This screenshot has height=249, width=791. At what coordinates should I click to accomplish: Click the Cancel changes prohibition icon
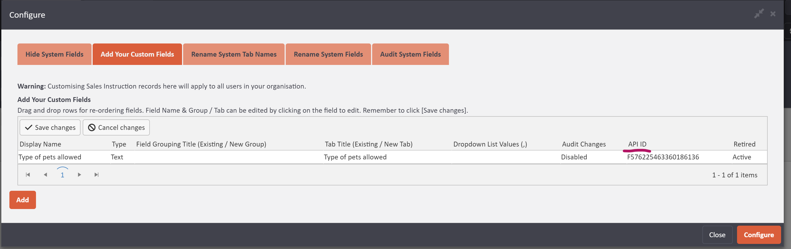tap(91, 127)
